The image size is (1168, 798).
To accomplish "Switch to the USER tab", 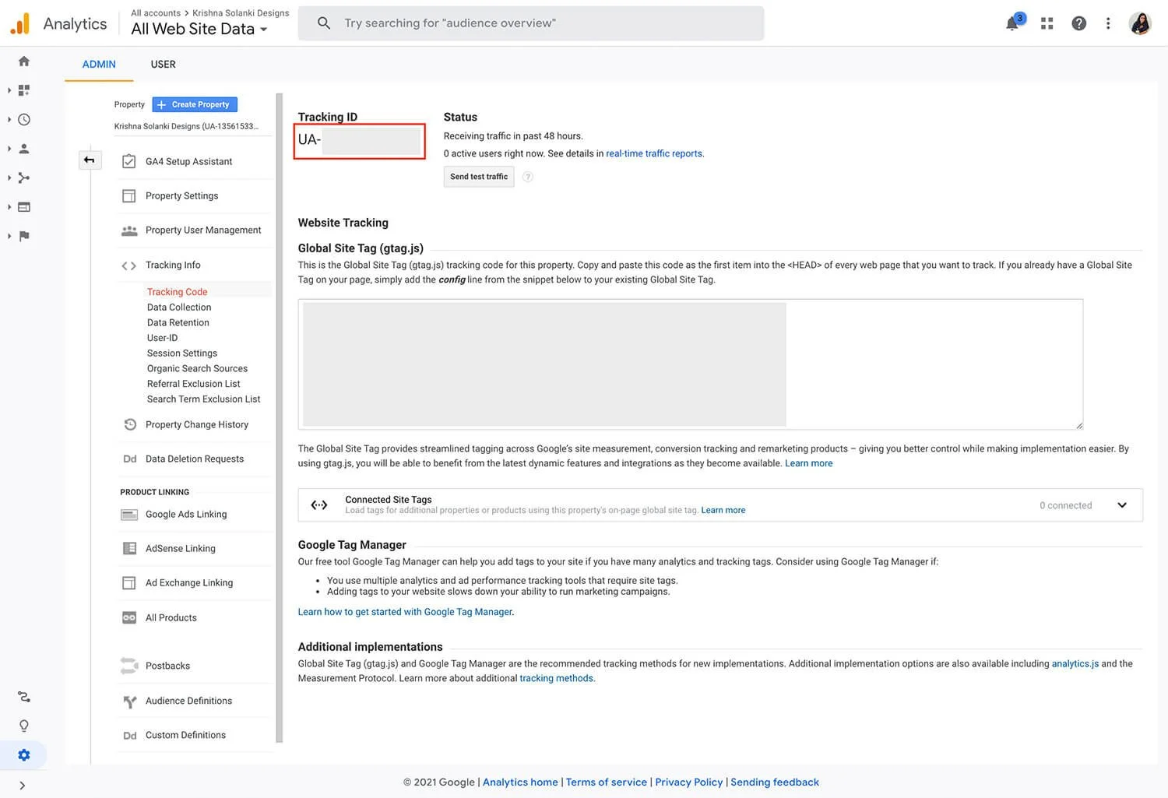I will [x=163, y=64].
